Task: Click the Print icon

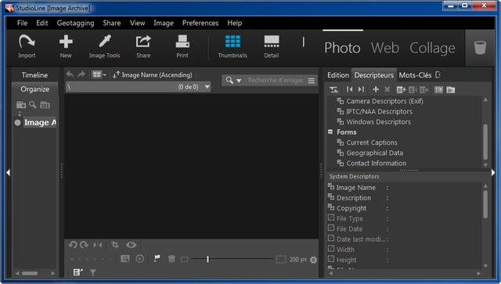Action: pos(182,46)
